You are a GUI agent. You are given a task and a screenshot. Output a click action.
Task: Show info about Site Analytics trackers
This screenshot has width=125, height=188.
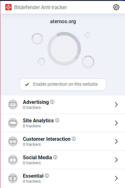click(x=57, y=120)
